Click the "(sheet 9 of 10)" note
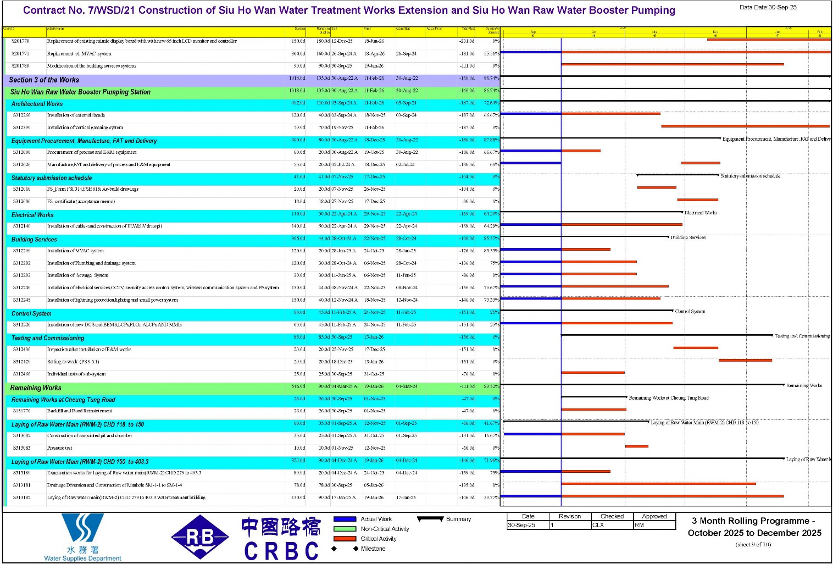The width and height of the screenshot is (833, 564). point(753,545)
